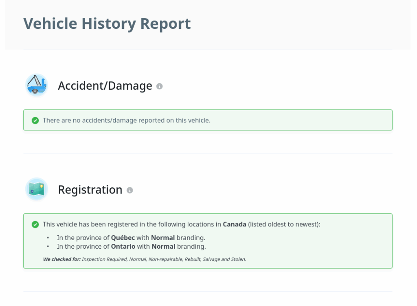
Task: Click the green checkmark in the accidents notice
Action: tap(35, 120)
